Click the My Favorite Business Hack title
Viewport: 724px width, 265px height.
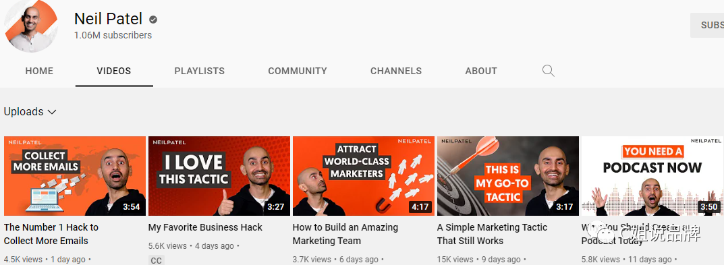[x=205, y=228]
